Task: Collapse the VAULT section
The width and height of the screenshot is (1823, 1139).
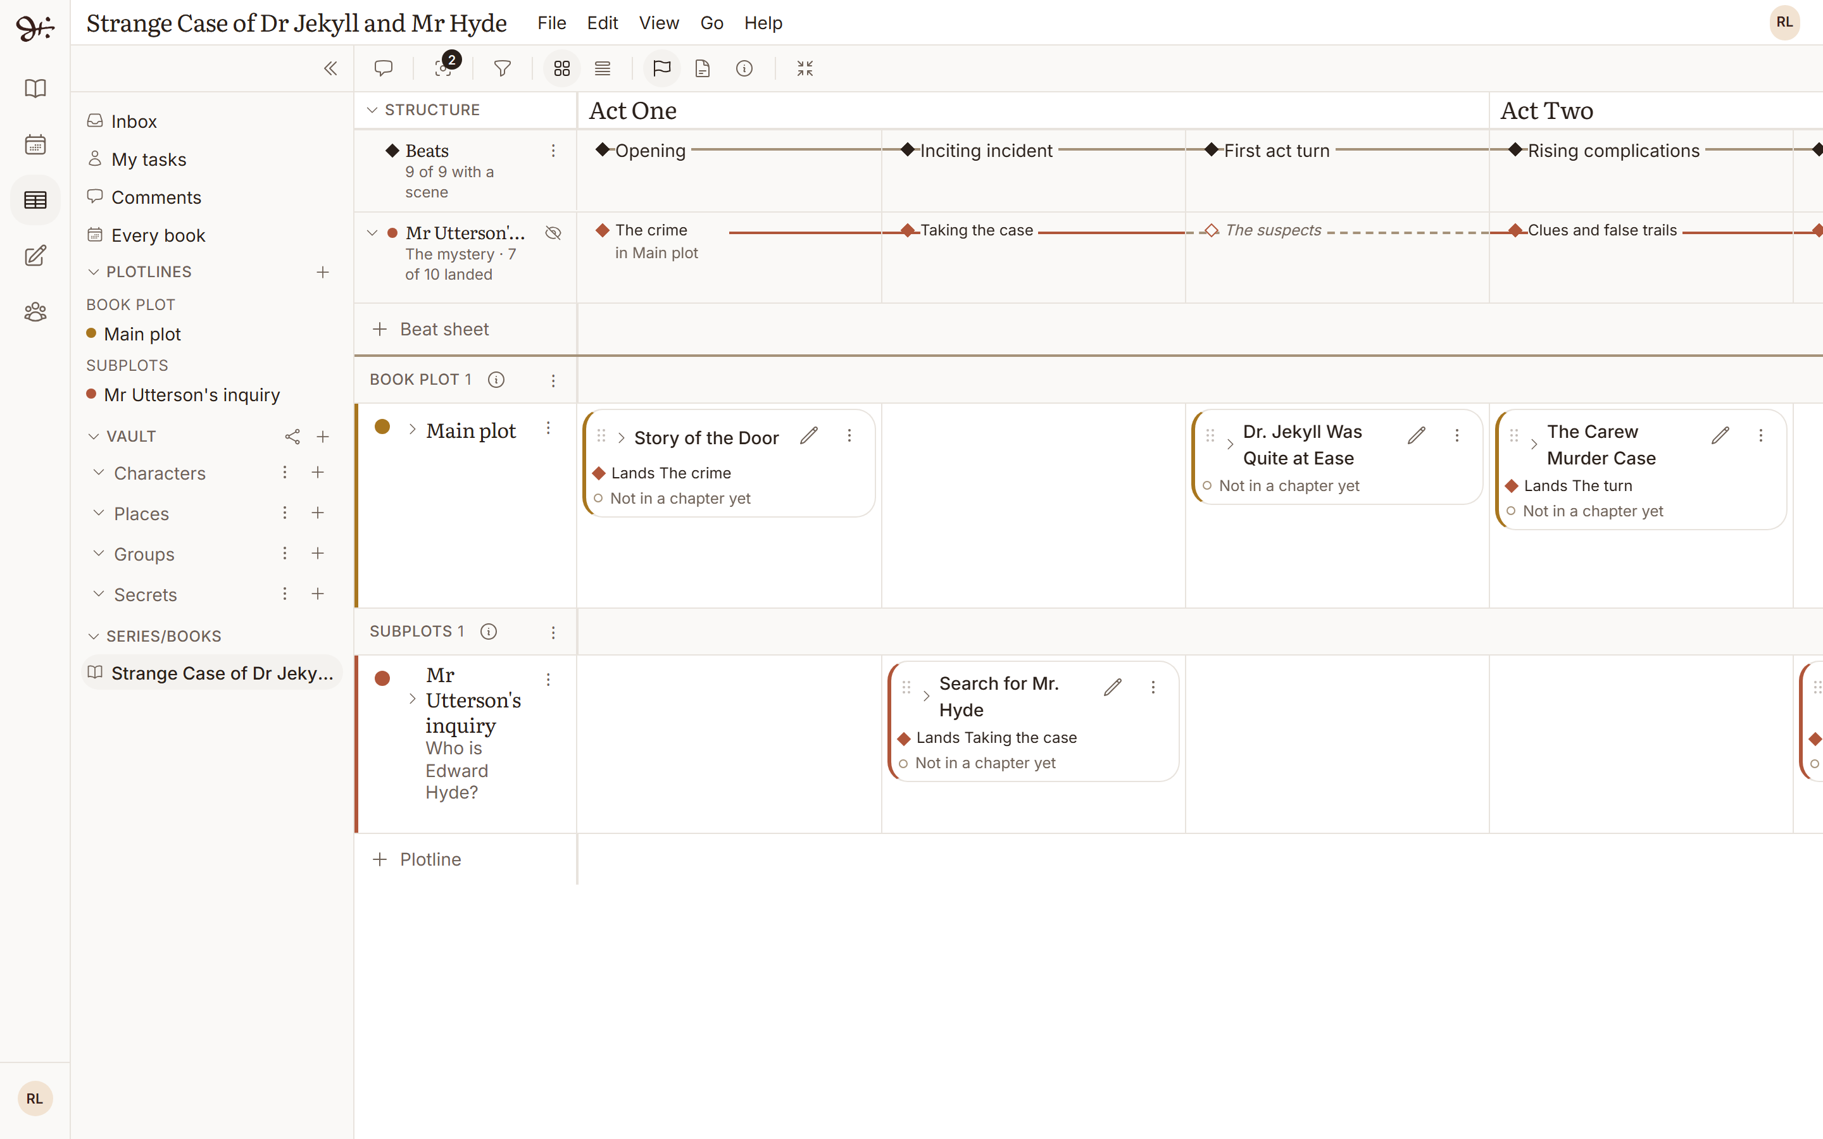Action: [x=94, y=437]
